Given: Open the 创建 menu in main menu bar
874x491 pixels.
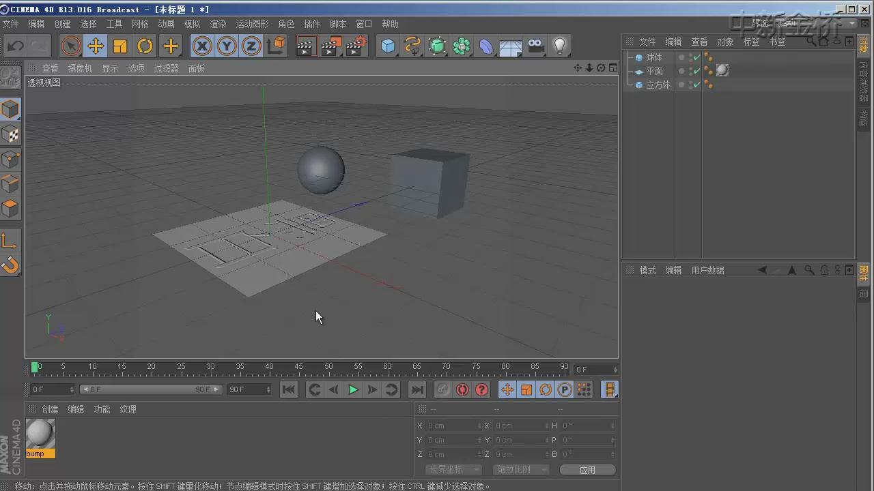Looking at the screenshot, I should point(63,24).
